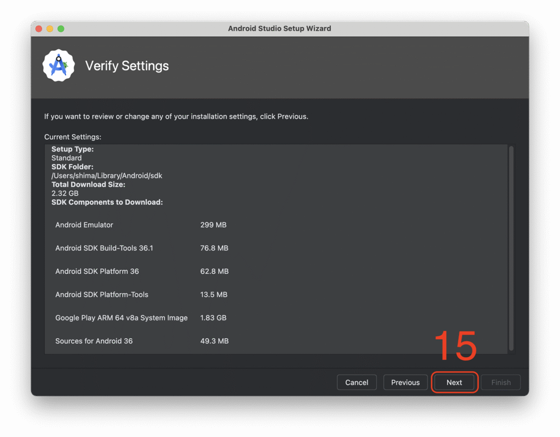Viewport: 560px width, 437px height.
Task: Maximize the window using the green button
Action: (61, 28)
